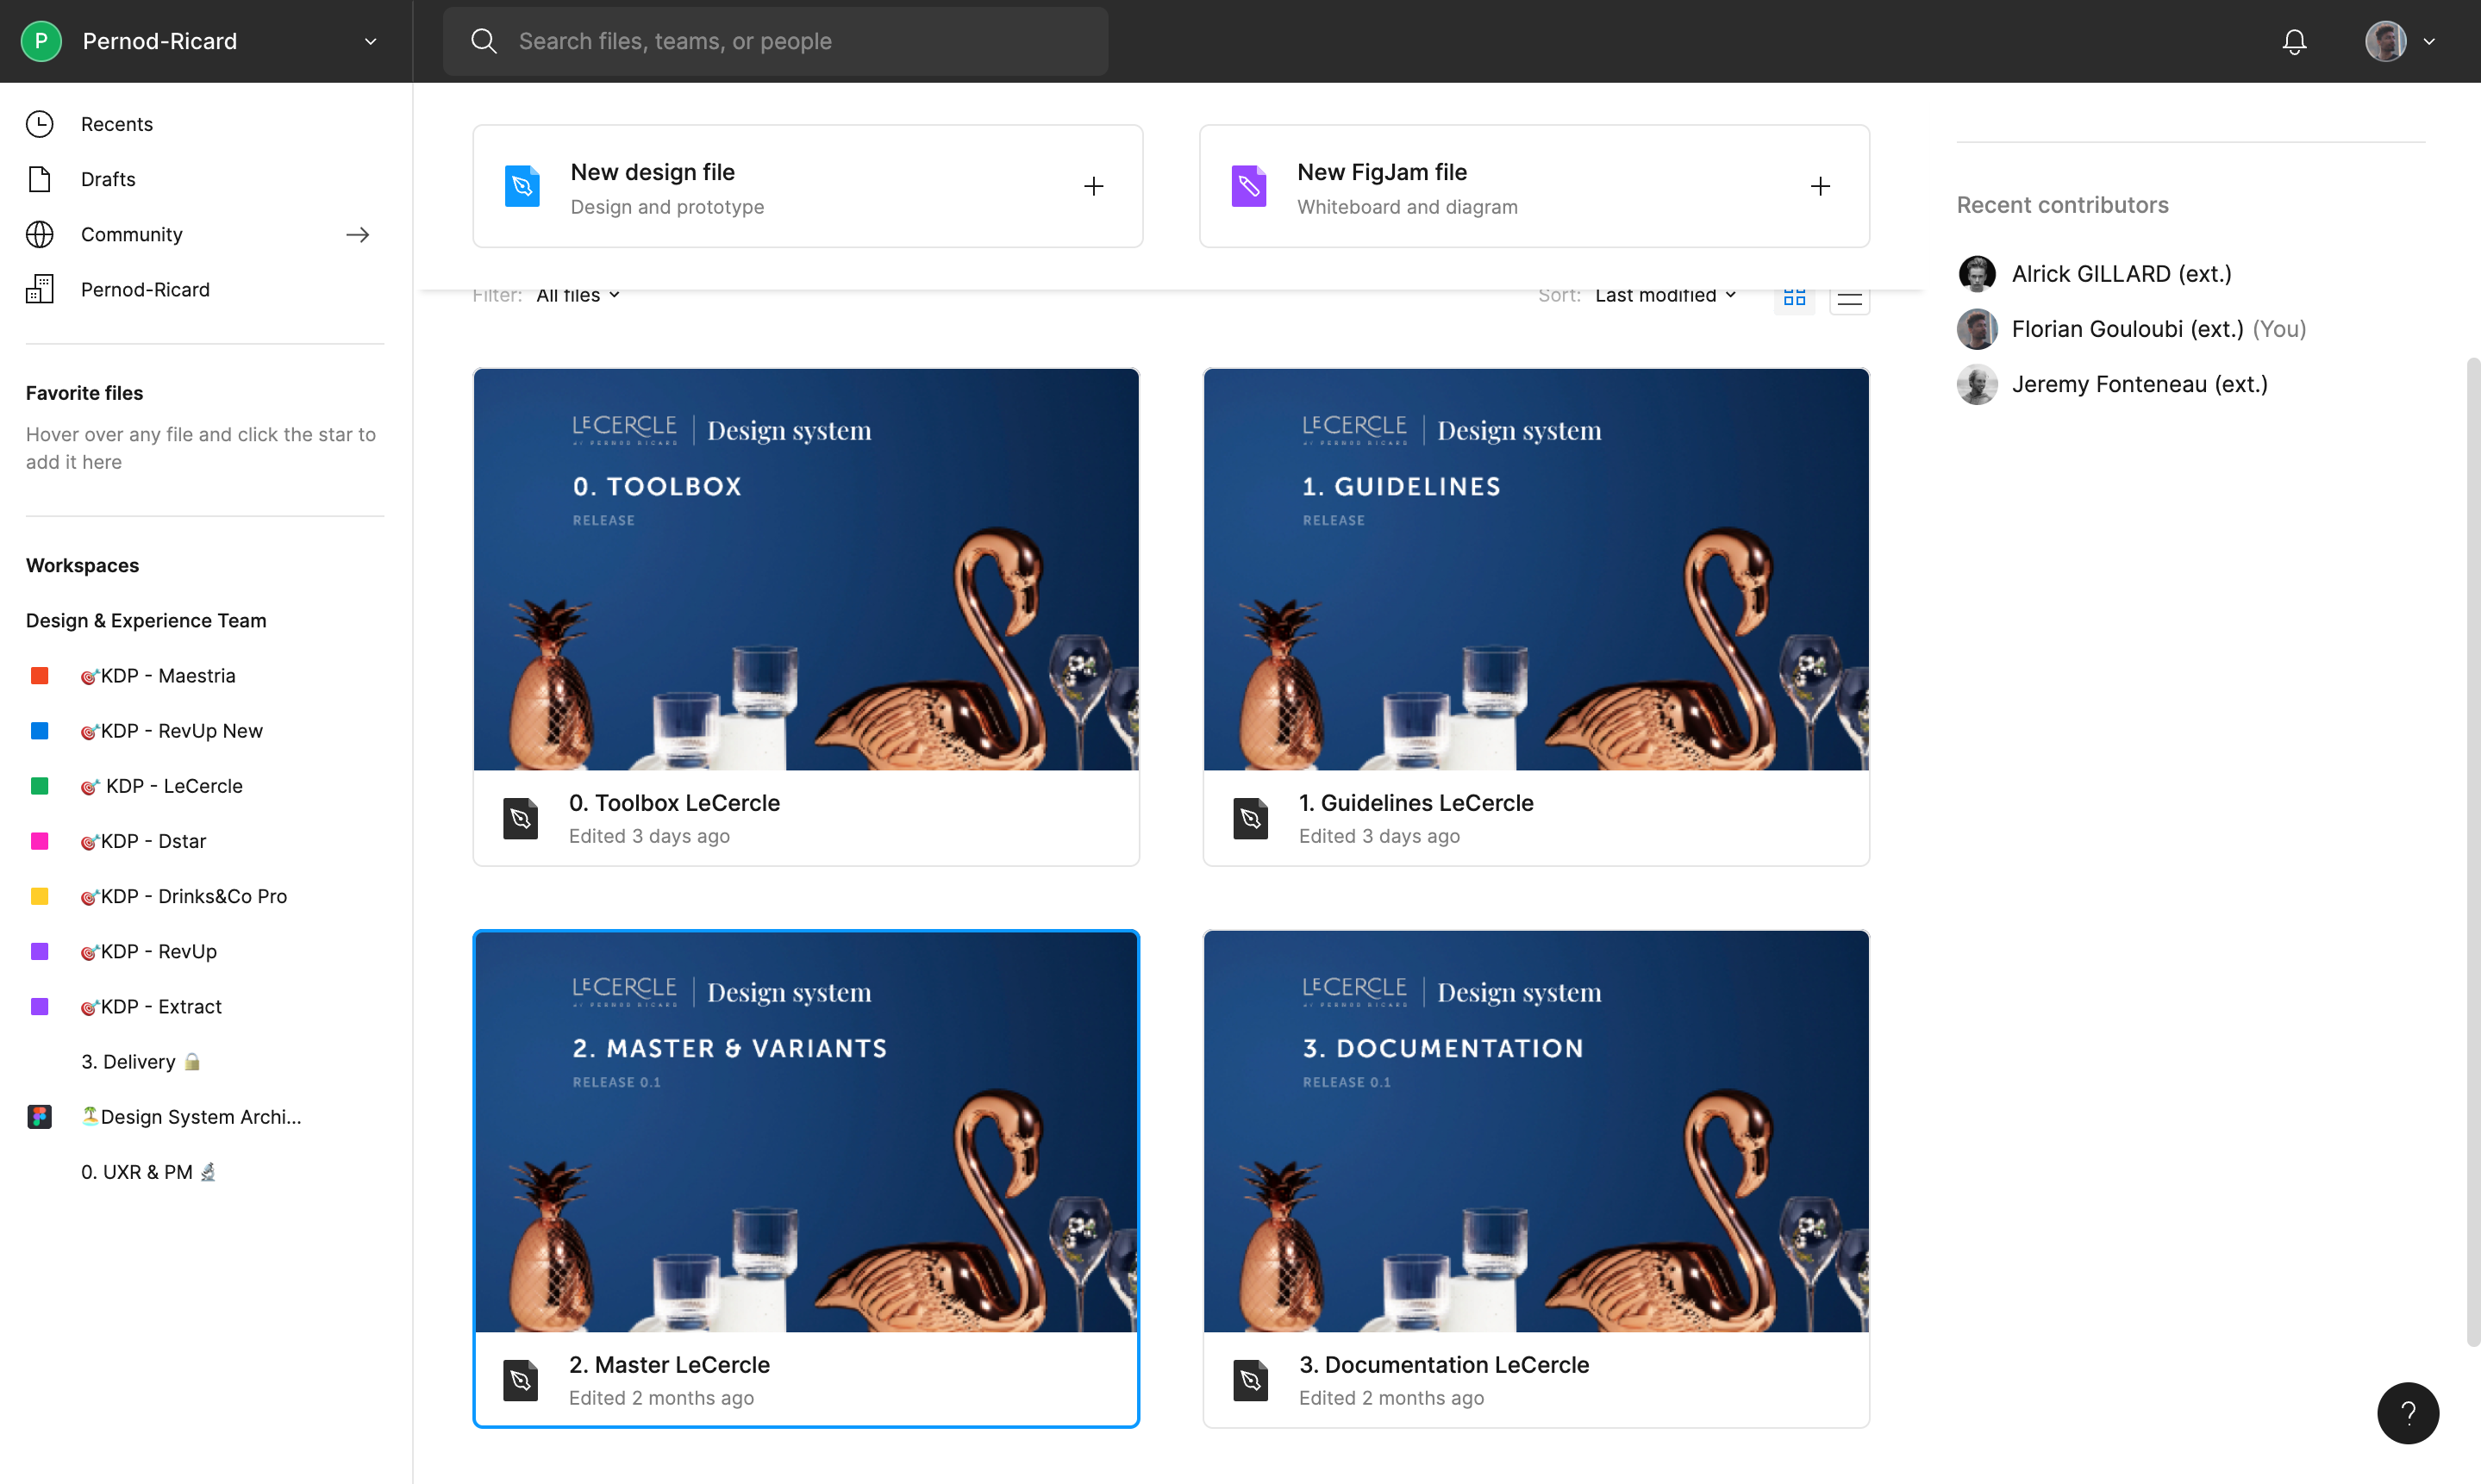Open KDP - LeCercle project
This screenshot has height=1484, width=2481.
coord(173,786)
